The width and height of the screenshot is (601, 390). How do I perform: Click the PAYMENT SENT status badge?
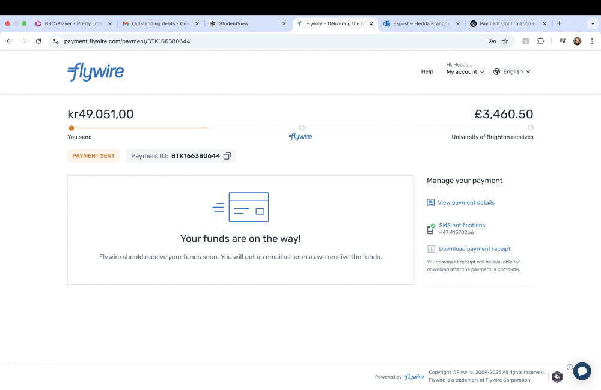pyautogui.click(x=94, y=156)
